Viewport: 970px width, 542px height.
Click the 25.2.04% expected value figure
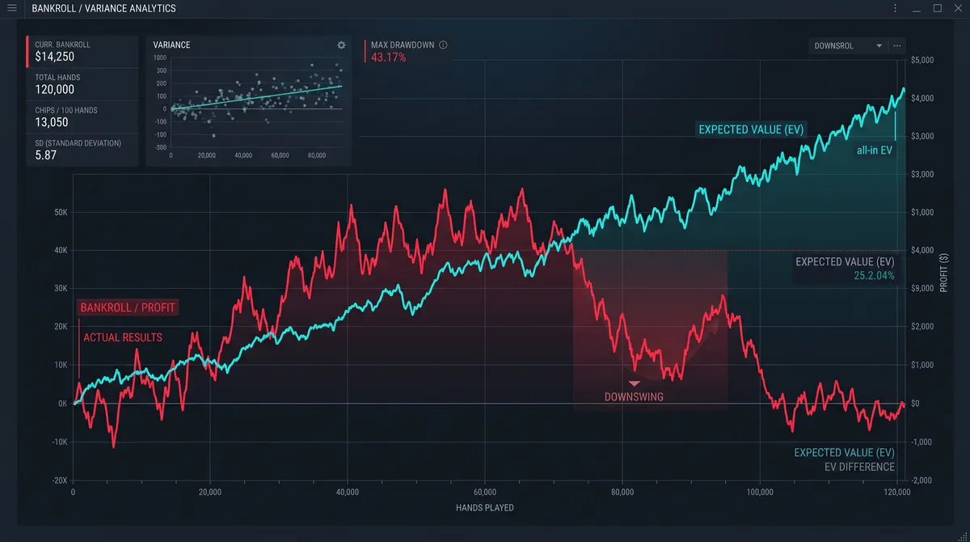point(874,276)
